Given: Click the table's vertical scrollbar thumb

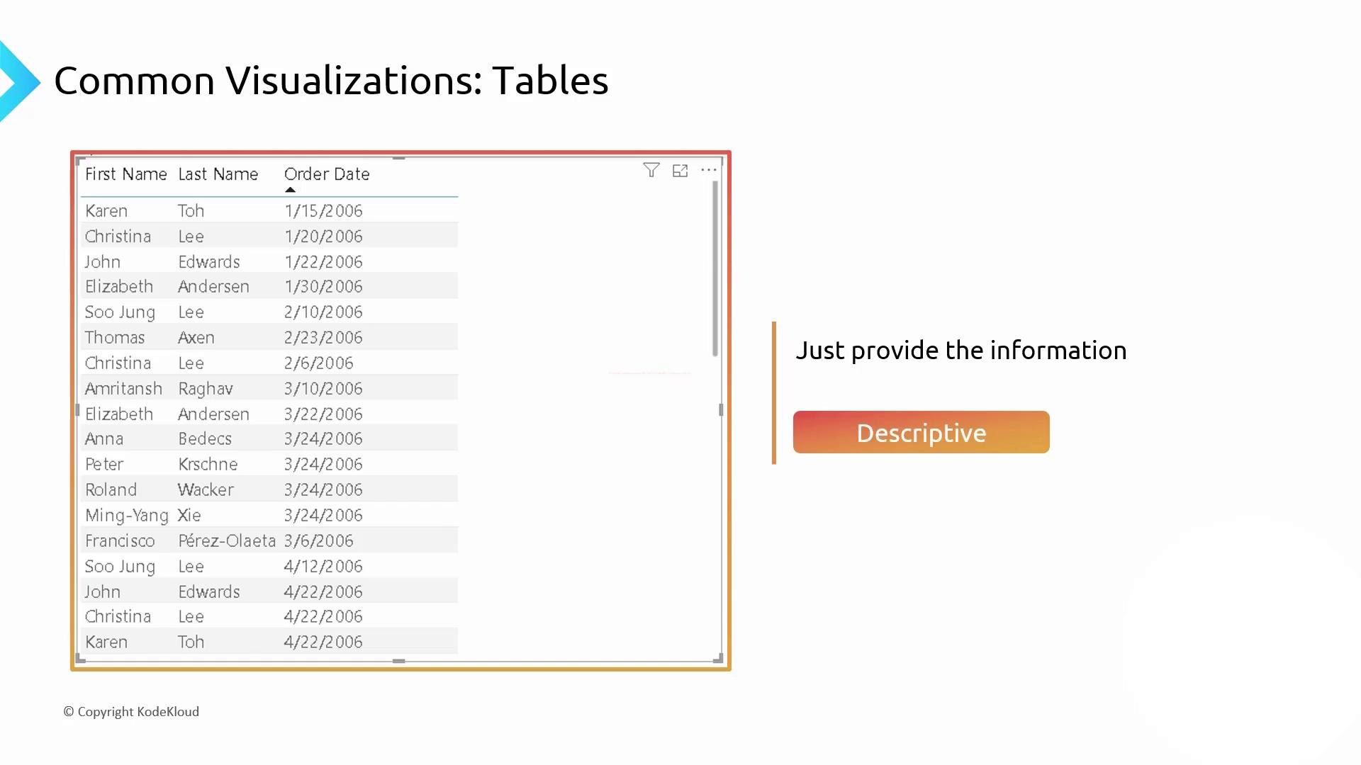Looking at the screenshot, I should click(715, 269).
